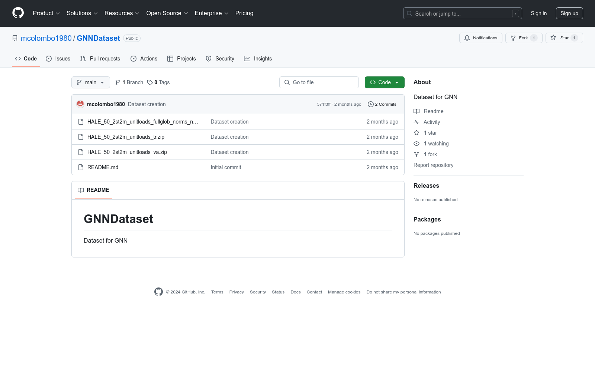Screen dimensions: 595x371
Task: Open the Pull requests tab
Action: [100, 59]
